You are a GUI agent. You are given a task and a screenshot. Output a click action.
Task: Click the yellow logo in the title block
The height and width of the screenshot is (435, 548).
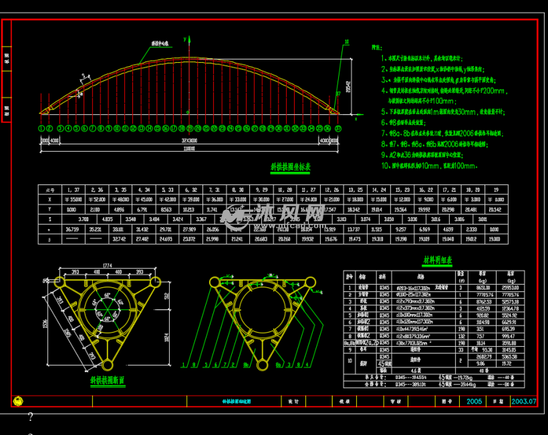[17, 402]
